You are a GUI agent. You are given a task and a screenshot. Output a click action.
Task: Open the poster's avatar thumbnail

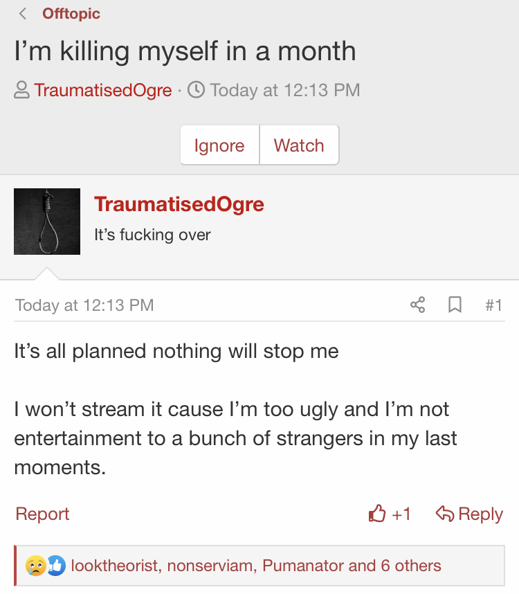point(47,222)
